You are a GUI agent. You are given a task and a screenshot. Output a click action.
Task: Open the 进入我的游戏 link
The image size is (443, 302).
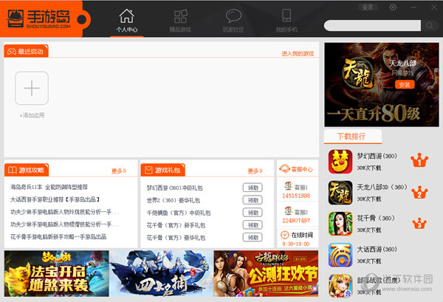coord(298,54)
